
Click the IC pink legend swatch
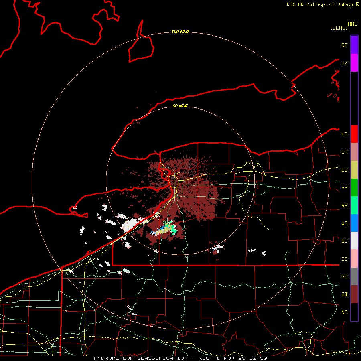coord(354,259)
